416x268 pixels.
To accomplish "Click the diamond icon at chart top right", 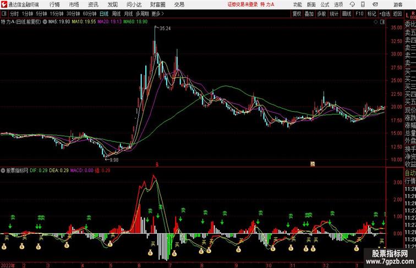I will tap(376, 22).
